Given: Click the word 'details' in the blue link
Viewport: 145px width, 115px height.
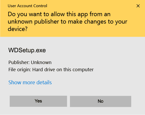Looking at the screenshot, I should (44, 82).
